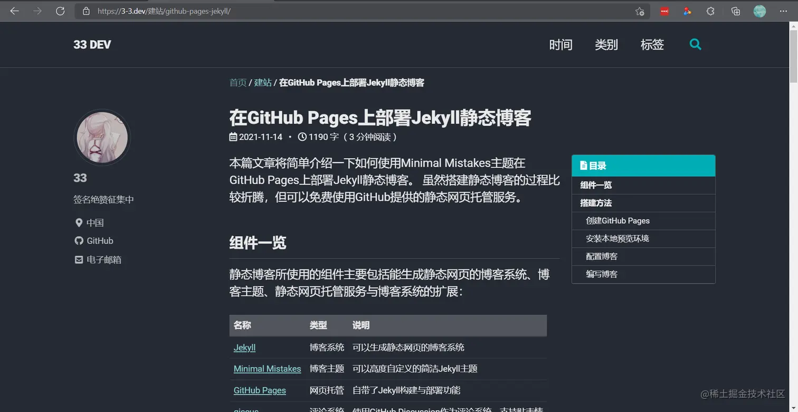
Task: Click the colorful molecule-shaped extension icon
Action: click(687, 11)
